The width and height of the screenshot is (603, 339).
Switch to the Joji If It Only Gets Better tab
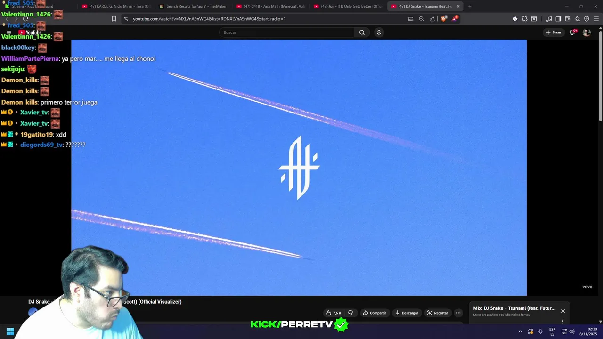(348, 6)
